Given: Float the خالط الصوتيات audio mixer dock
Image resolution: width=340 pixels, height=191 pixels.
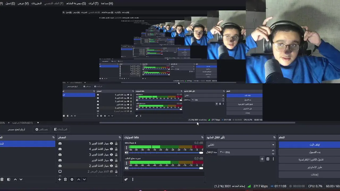Looking at the screenshot, I should coord(202,137).
